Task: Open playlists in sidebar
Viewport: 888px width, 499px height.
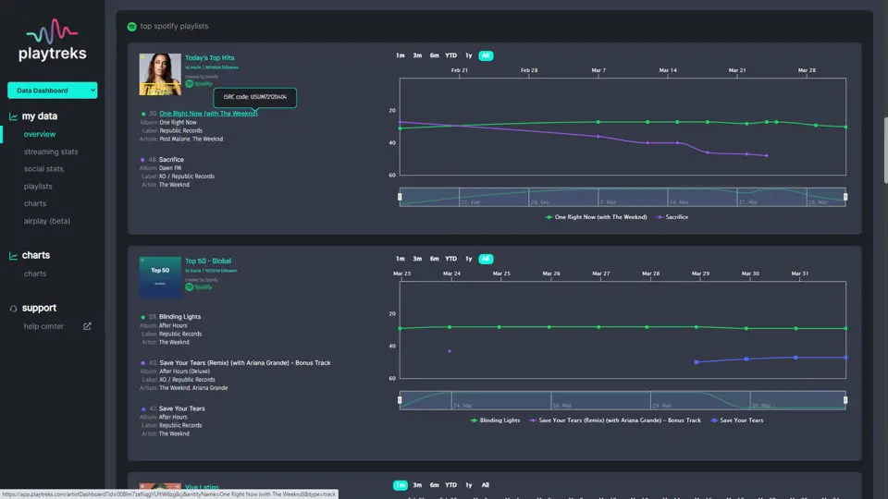Action: 38,186
